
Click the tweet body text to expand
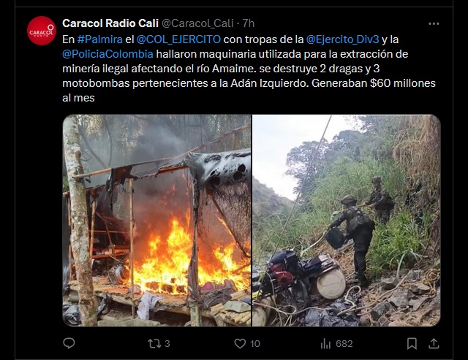pyautogui.click(x=249, y=69)
